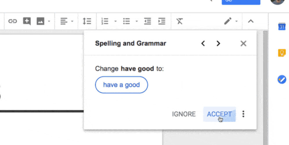Apply a bulleted list
The image size is (289, 145).
[127, 21]
